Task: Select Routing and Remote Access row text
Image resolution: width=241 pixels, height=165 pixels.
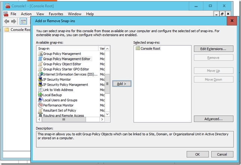Action: pos(64,115)
